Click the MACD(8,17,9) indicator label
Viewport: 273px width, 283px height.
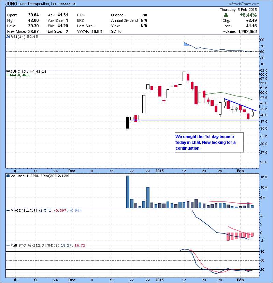(x=24, y=210)
